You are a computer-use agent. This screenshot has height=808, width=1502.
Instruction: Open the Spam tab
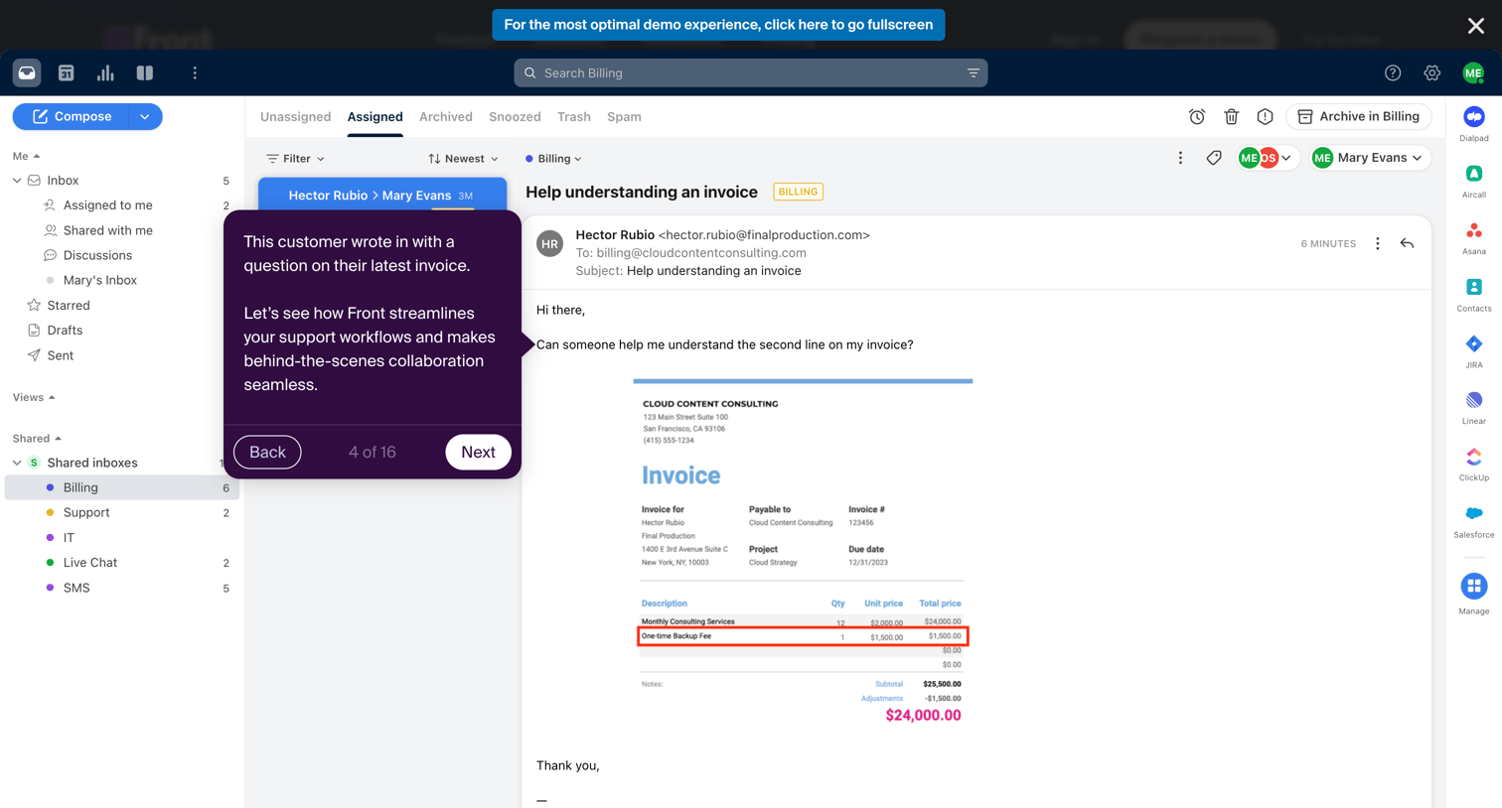click(624, 116)
